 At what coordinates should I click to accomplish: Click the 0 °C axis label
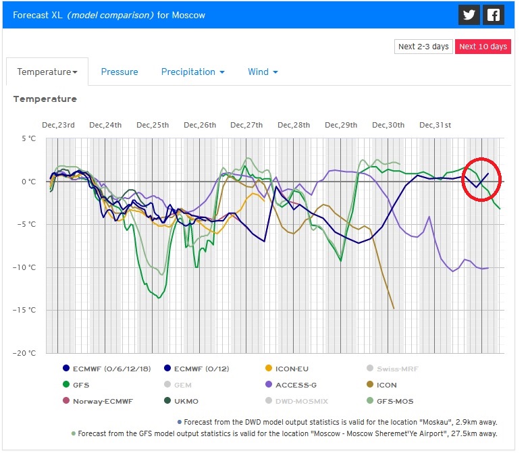(28, 182)
